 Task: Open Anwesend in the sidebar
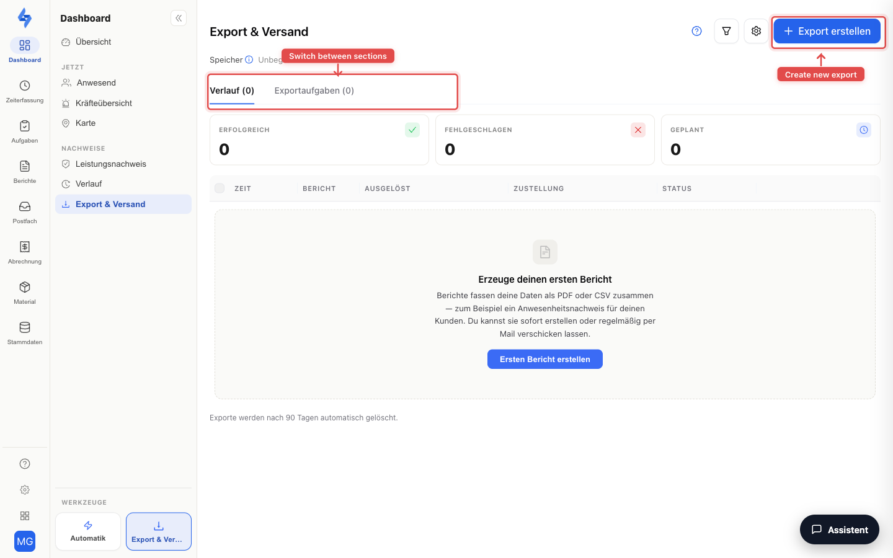tap(123, 83)
